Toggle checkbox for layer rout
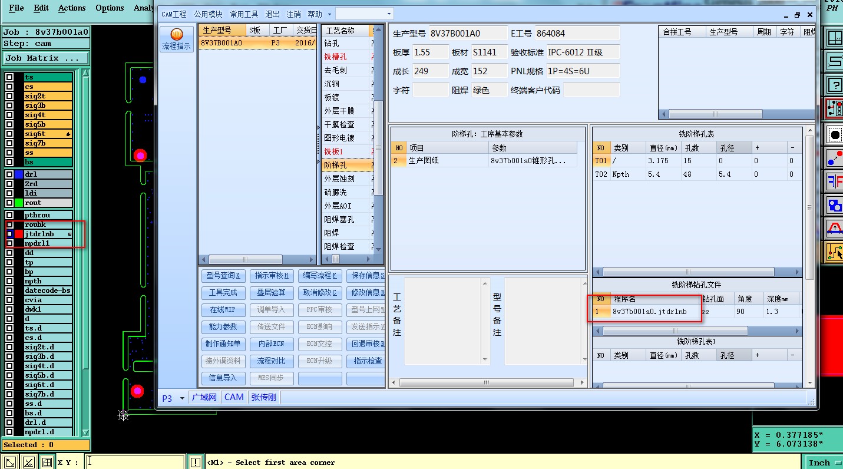 [9, 203]
